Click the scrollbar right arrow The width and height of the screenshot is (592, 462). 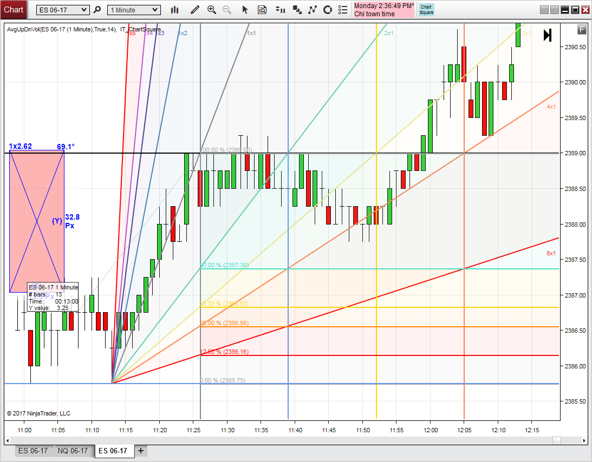[585, 440]
